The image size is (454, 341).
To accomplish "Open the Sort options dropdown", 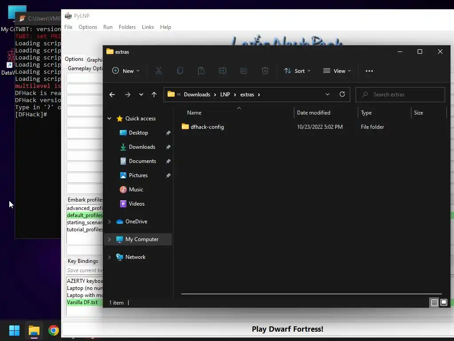I will (x=297, y=71).
